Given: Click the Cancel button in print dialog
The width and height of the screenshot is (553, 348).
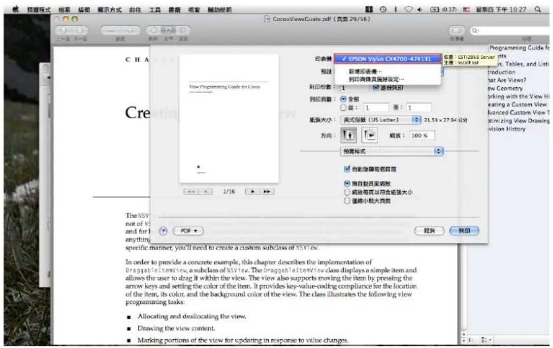Looking at the screenshot, I should (429, 231).
